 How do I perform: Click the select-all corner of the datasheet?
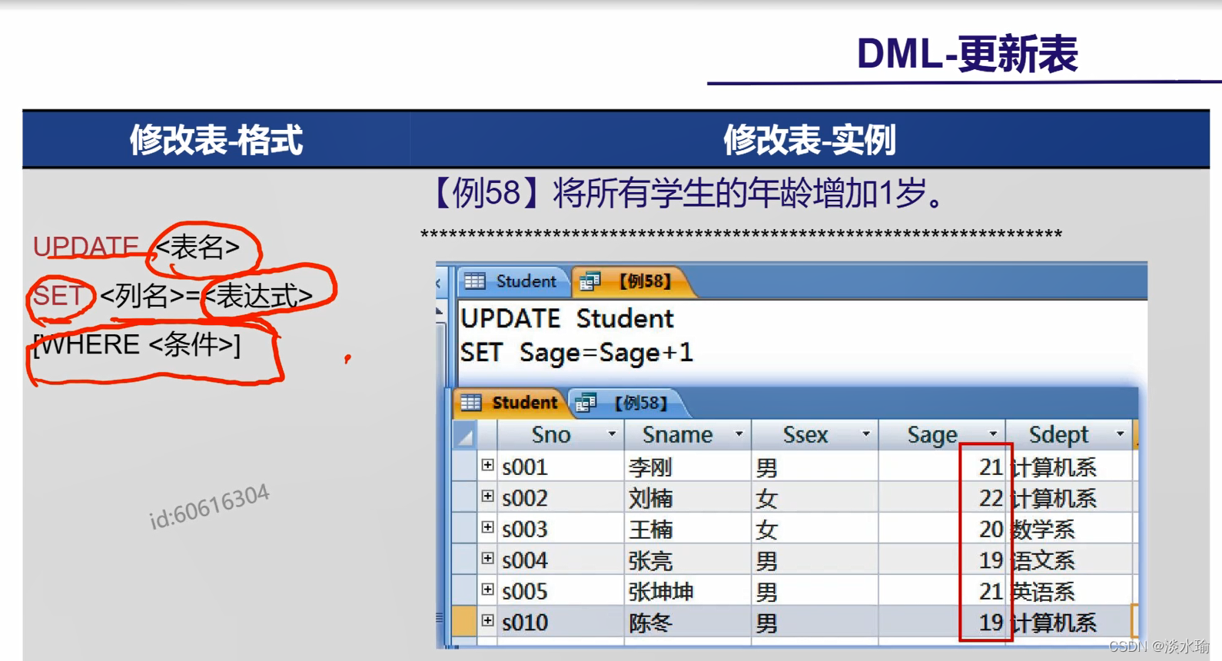click(464, 435)
